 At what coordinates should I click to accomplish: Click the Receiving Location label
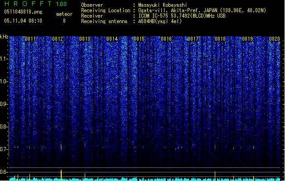106,10
